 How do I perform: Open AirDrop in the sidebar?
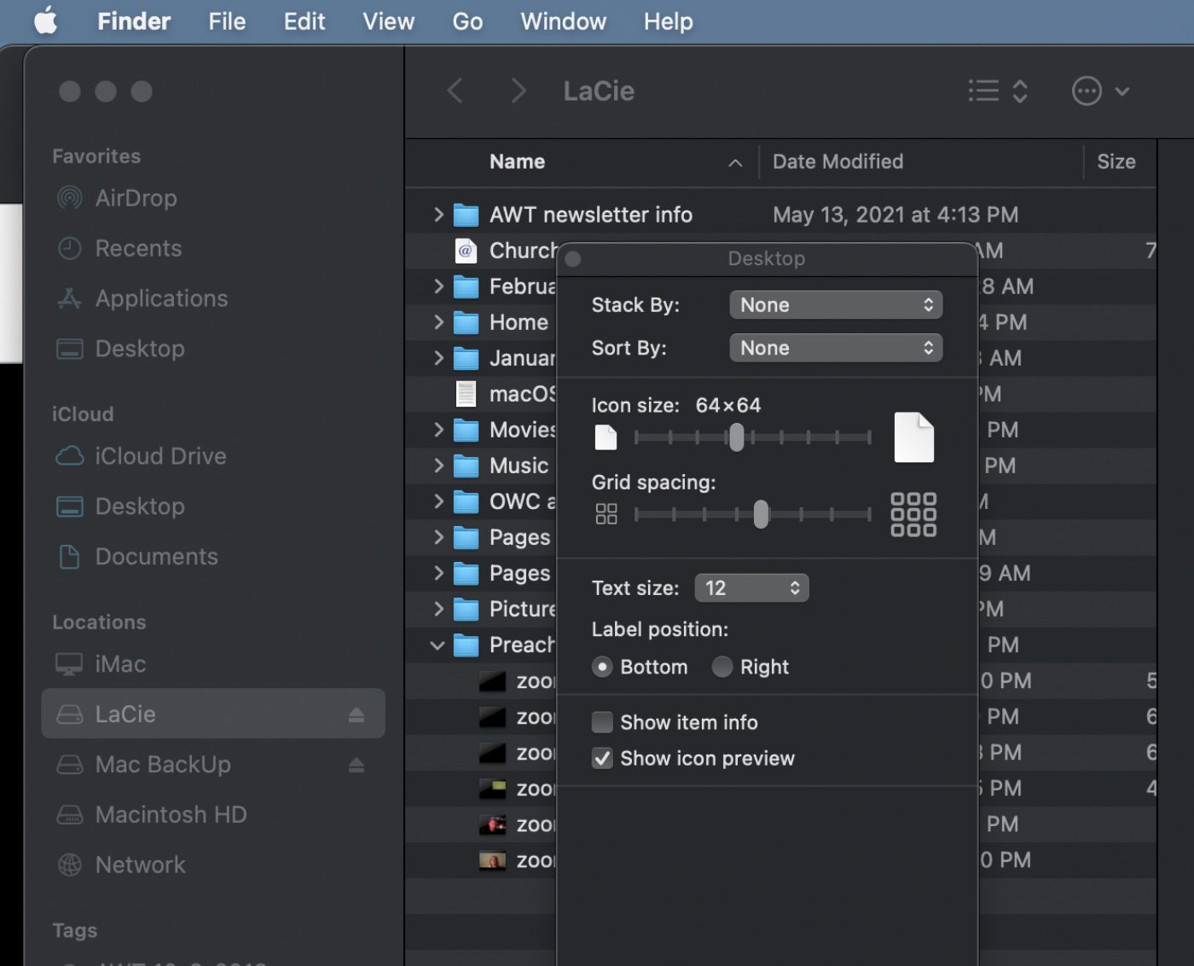pos(136,198)
